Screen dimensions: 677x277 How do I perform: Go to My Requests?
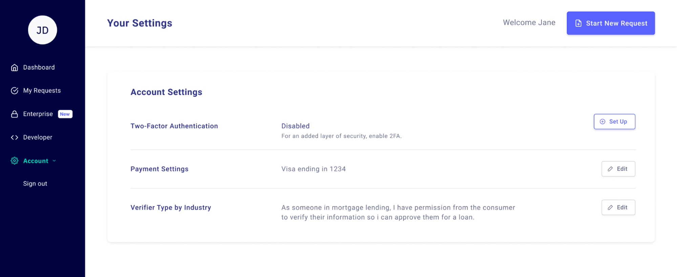[42, 91]
